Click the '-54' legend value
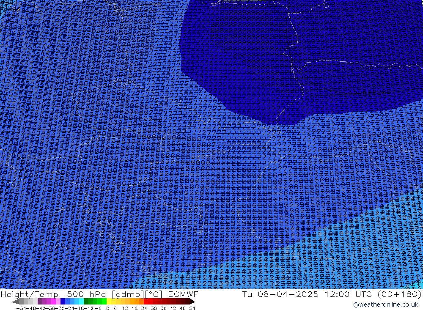This screenshot has height=310, width=423. point(21,308)
